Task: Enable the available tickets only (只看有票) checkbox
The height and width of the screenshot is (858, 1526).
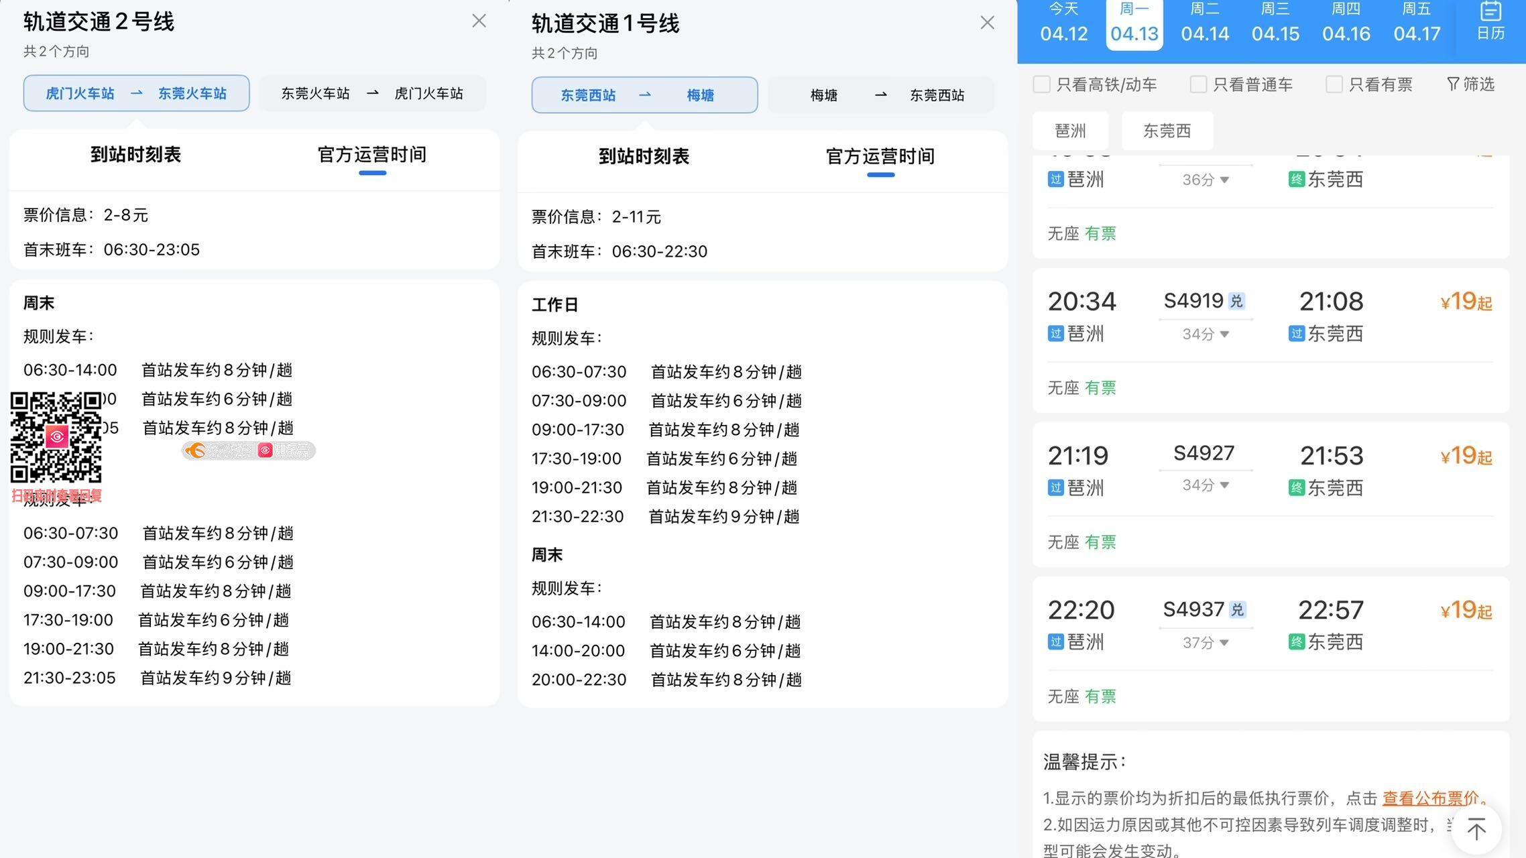Action: (1334, 84)
